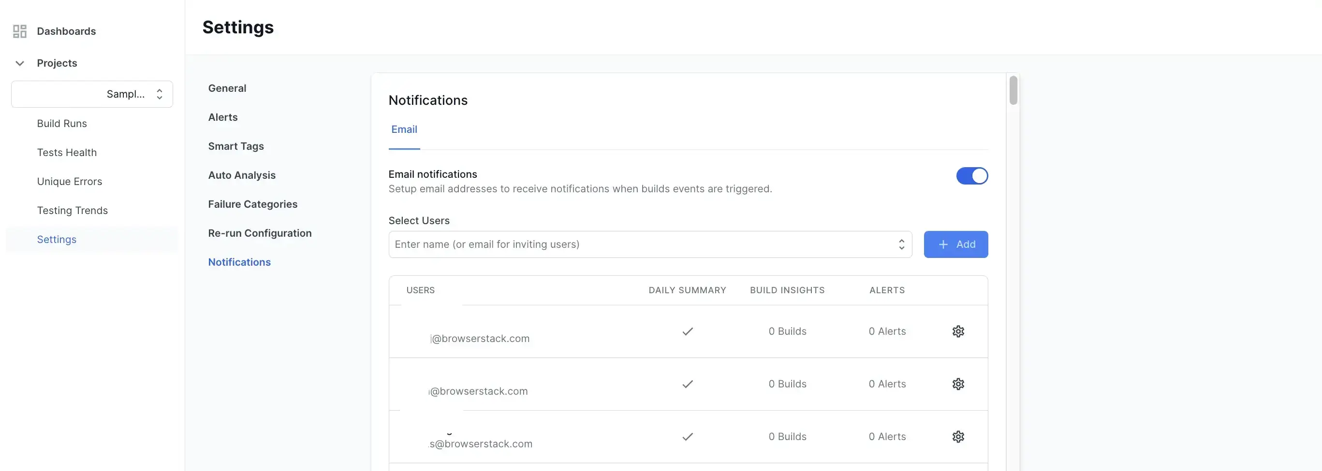Open settings gear for second user row
Viewport: 1322px width, 471px height.
click(x=957, y=384)
